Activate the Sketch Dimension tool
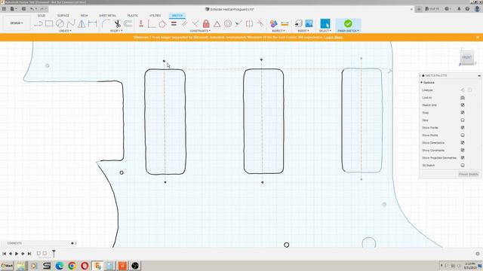This screenshot has width=483, height=271. click(92, 23)
